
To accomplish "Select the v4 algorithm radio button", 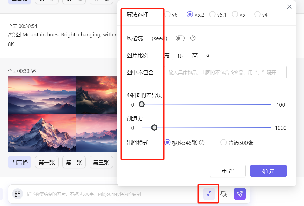I will pos(257,15).
